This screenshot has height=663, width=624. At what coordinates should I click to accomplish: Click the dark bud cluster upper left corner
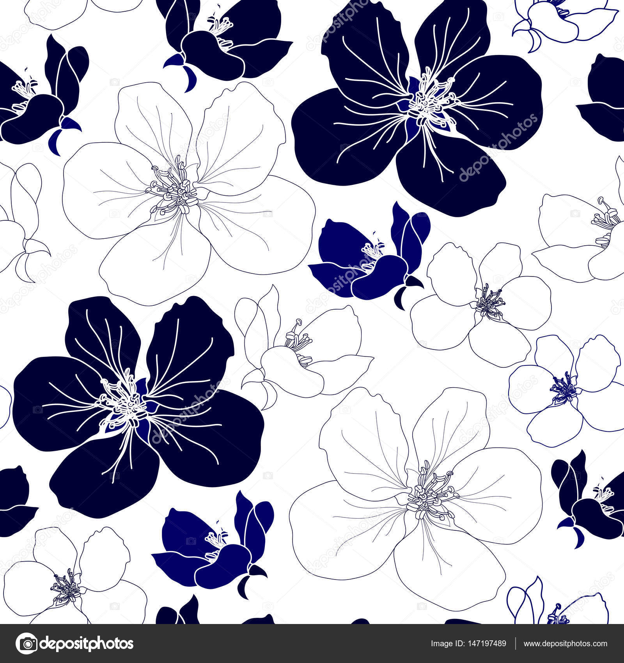point(43,97)
